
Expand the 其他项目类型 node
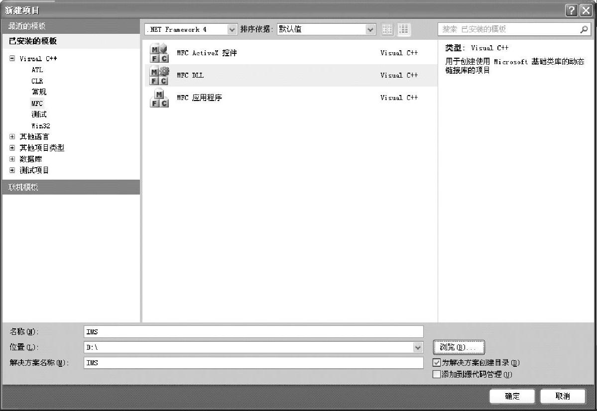(12, 148)
